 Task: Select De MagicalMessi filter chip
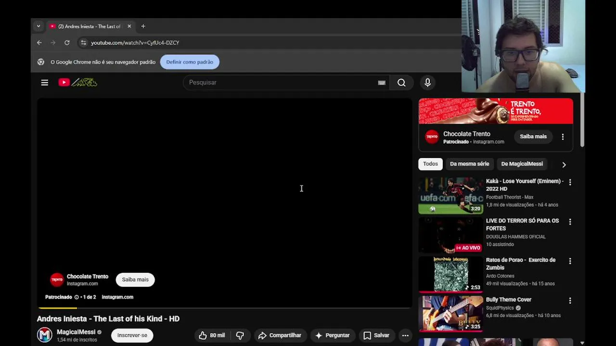click(522, 164)
